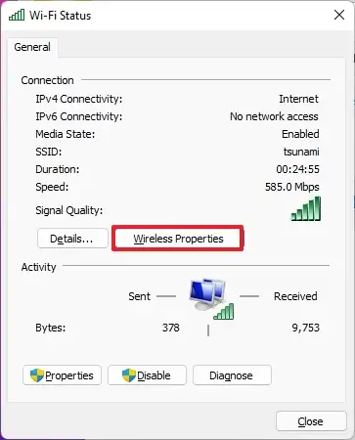355x440 pixels.
Task: Click the shield icon on Disable button
Action: 129,375
